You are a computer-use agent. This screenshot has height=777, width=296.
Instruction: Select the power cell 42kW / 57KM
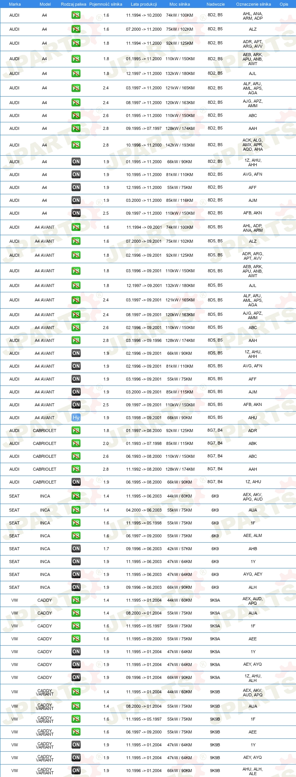[x=179, y=549]
